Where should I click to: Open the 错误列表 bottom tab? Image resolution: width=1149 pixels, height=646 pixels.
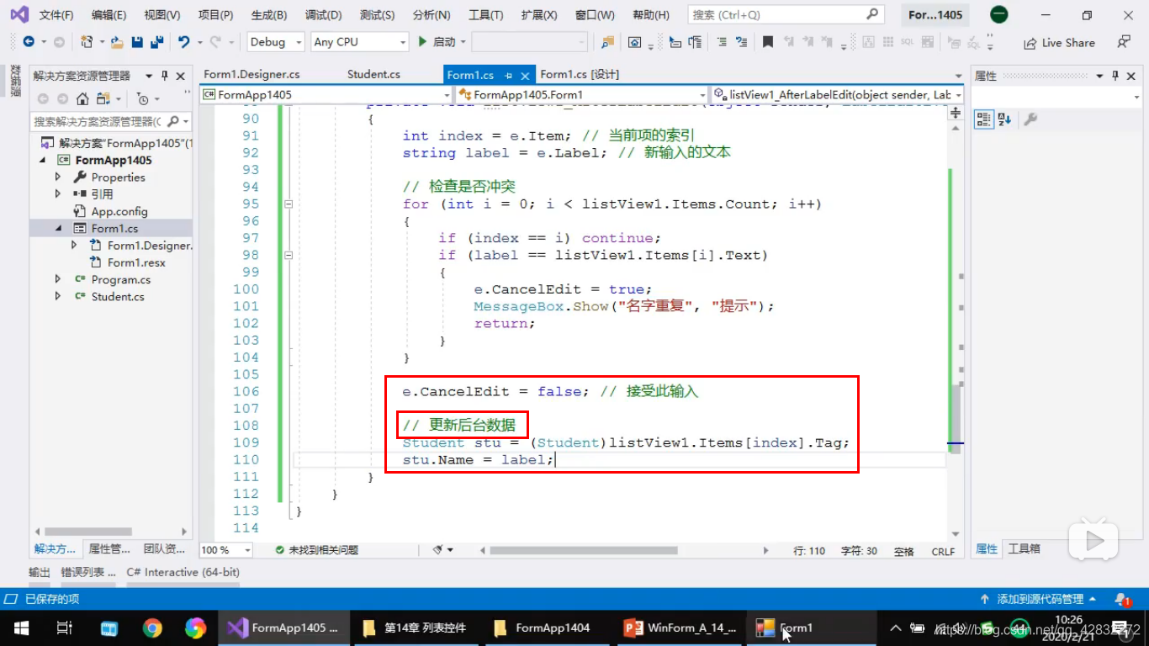click(x=88, y=572)
